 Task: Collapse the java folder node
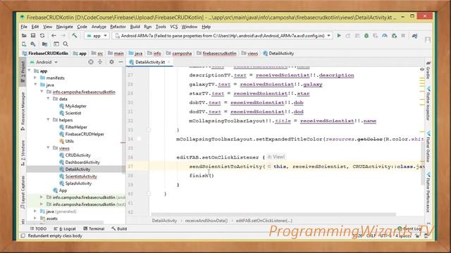(x=35, y=84)
